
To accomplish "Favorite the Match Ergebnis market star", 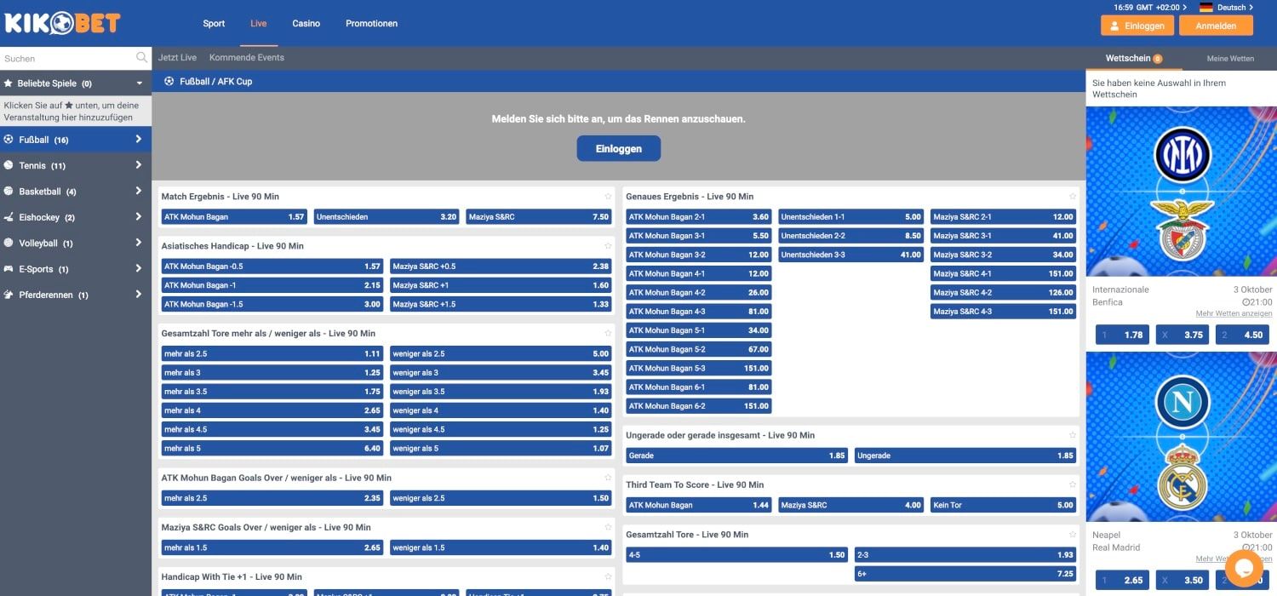I will [x=608, y=197].
